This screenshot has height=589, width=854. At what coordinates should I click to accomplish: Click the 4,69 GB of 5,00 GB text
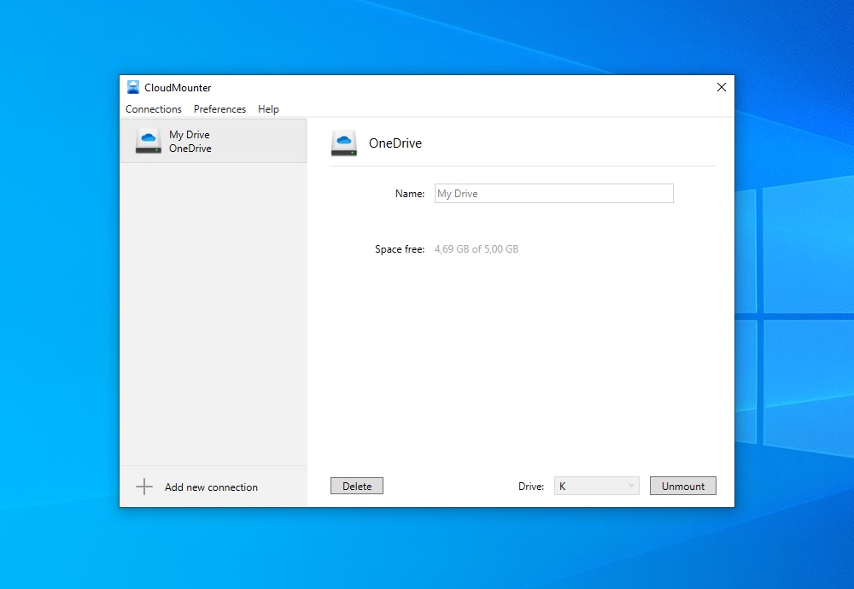tap(476, 249)
